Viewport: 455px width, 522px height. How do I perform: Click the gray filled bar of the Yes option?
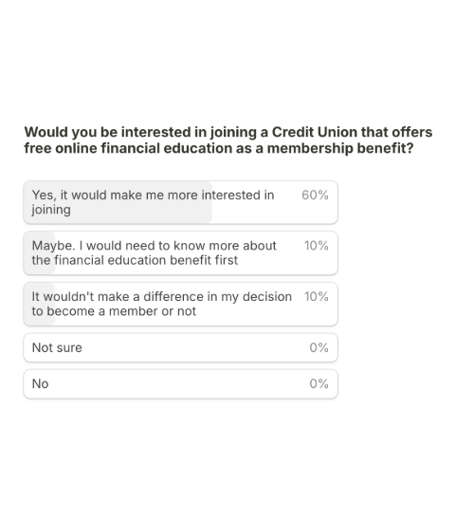118,202
